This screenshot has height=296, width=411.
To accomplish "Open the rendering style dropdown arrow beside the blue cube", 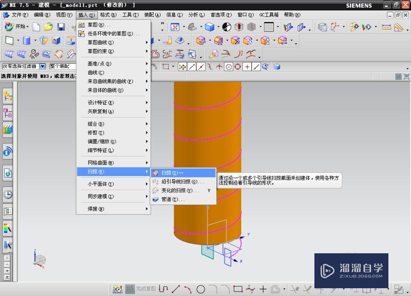I will click(218, 27).
